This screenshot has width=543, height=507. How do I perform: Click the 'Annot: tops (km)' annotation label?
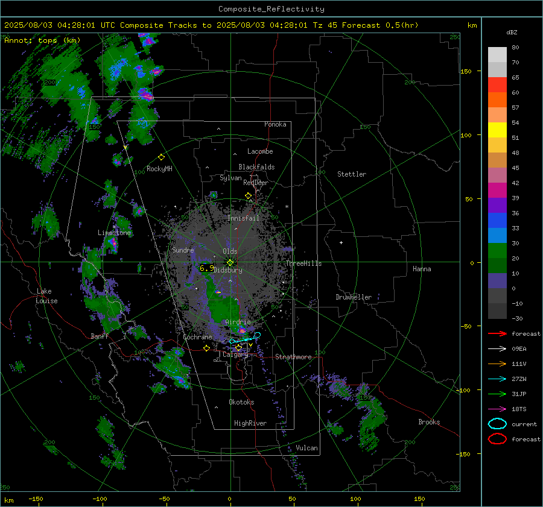(42, 40)
